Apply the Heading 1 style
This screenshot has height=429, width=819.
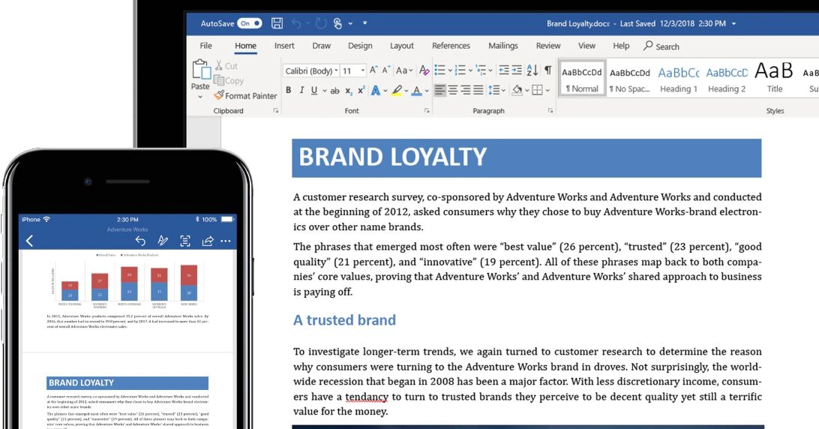pos(678,79)
